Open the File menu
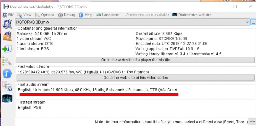Screen dimensions: 256x126 coord(8,15)
